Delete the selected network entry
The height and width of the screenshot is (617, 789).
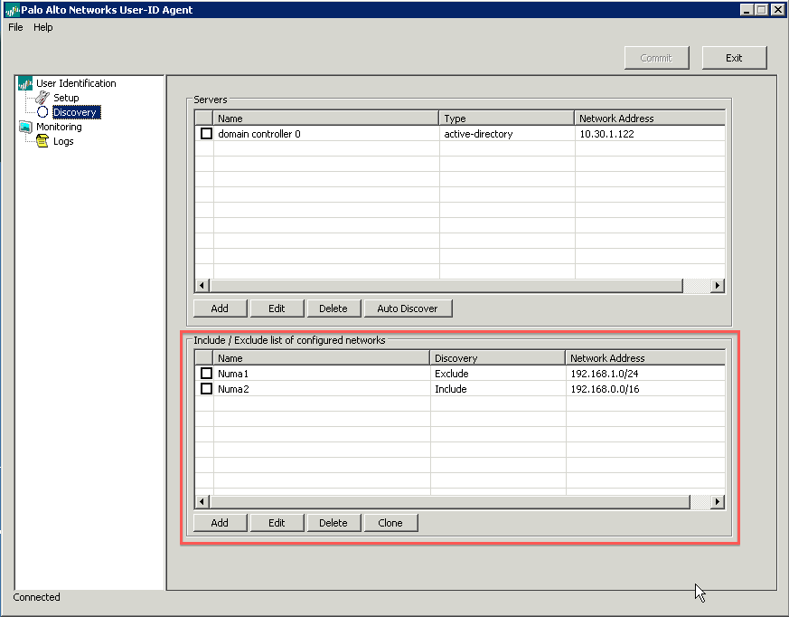tap(333, 522)
